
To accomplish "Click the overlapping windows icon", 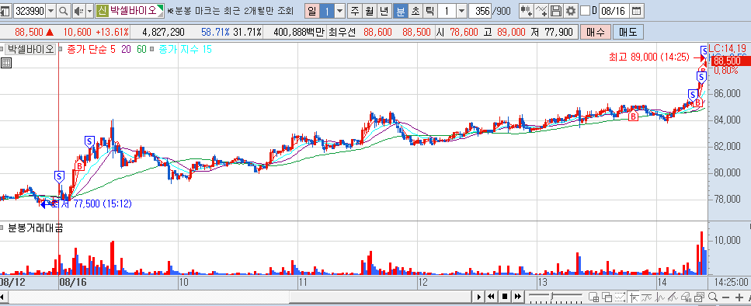I will pyautogui.click(x=607, y=297).
